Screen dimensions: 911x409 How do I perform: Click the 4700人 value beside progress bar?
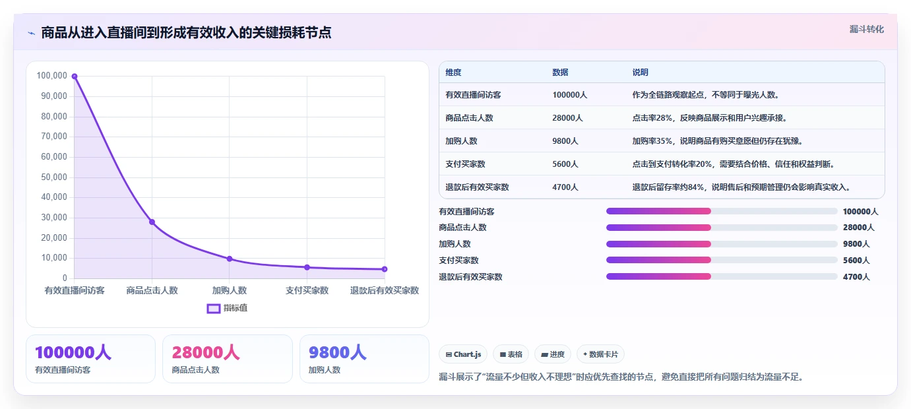point(856,277)
